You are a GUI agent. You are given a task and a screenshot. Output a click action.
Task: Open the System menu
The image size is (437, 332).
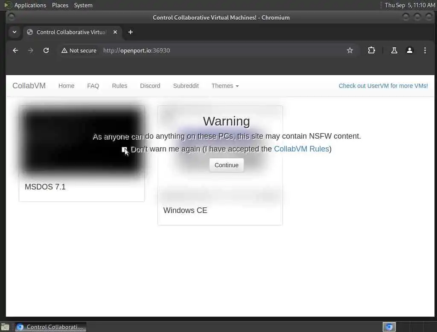click(83, 5)
